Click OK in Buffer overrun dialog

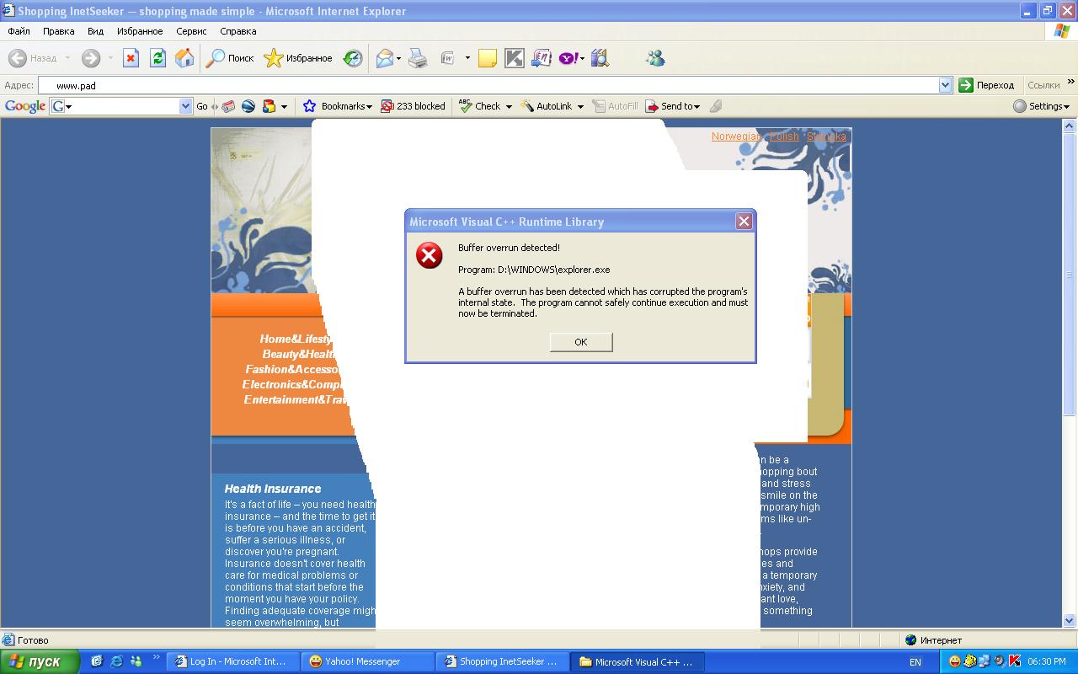tap(581, 341)
